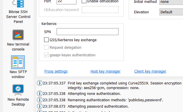Open Client key manager link
The width and height of the screenshot is (183, 112).
150,71
